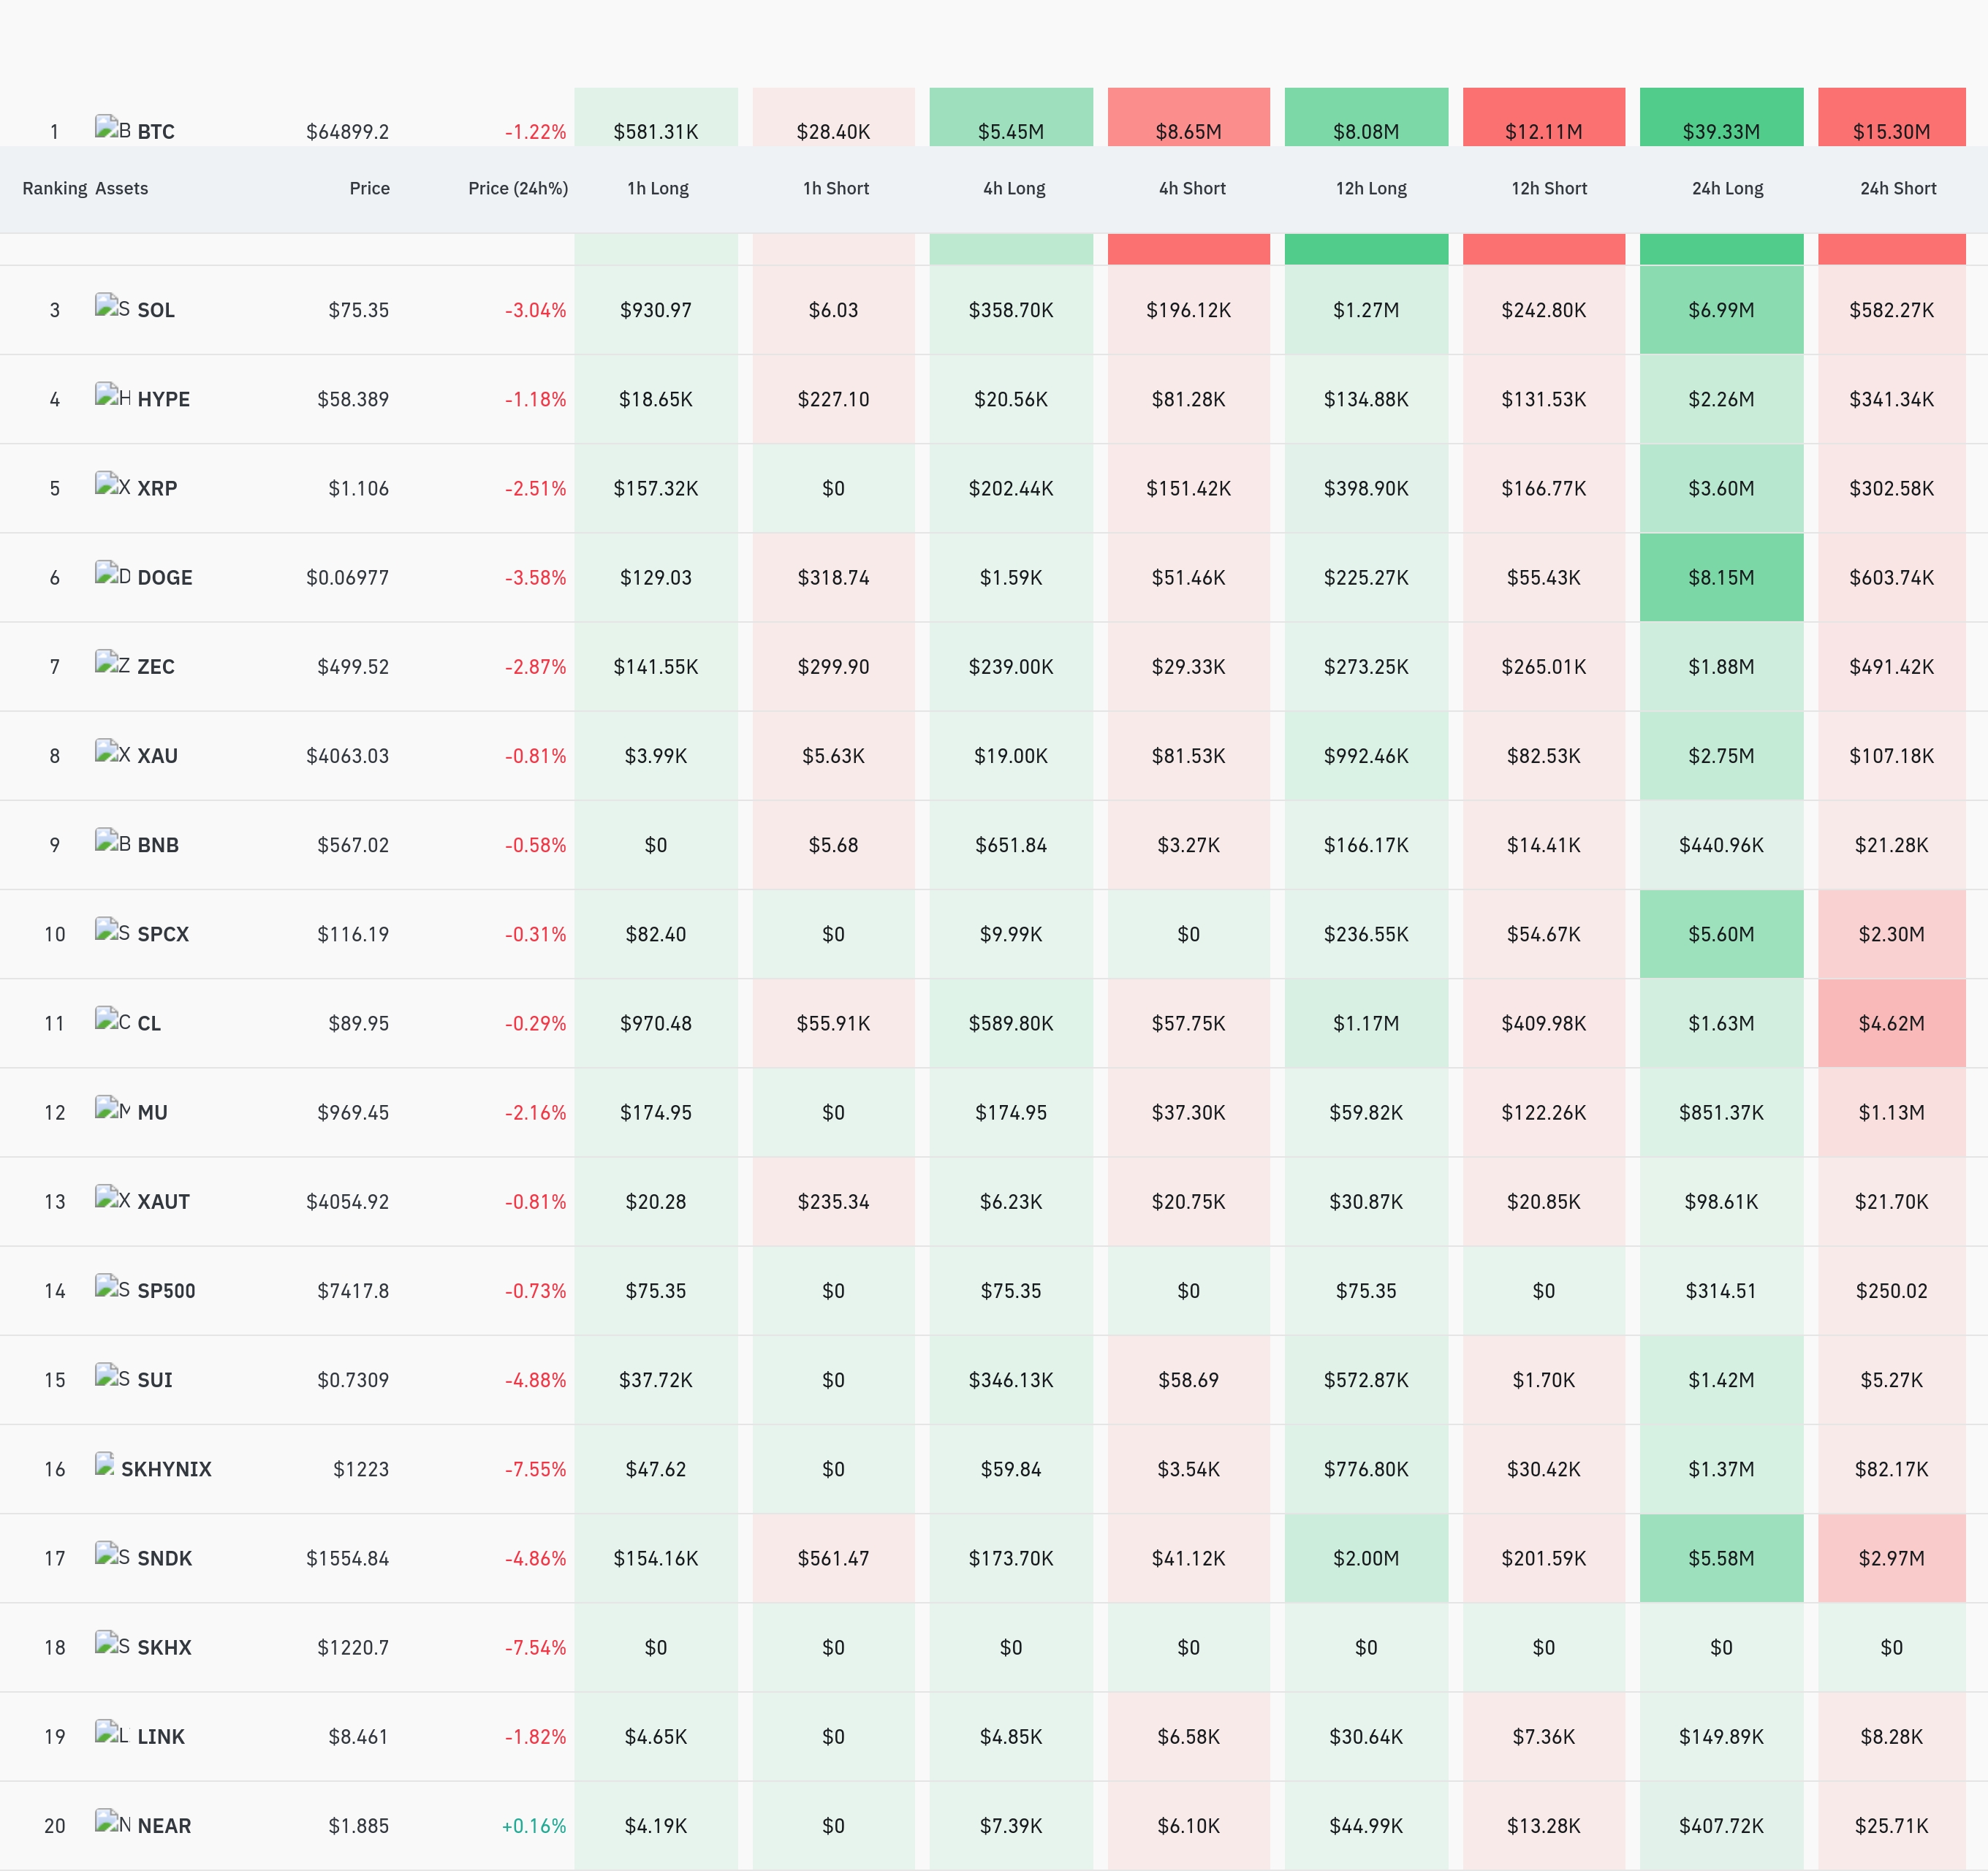This screenshot has width=1988, height=1871.
Task: Click the HYPE coin icon
Action: (x=112, y=396)
